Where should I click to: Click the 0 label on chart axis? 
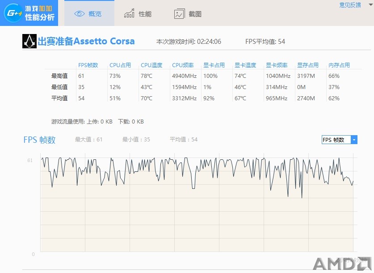coord(33,254)
